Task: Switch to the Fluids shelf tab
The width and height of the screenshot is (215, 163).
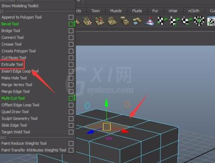Action: point(137,11)
